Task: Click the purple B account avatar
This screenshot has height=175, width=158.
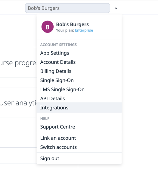Action: click(48, 27)
